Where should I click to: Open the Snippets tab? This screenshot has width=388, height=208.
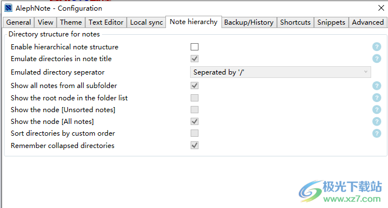(331, 22)
